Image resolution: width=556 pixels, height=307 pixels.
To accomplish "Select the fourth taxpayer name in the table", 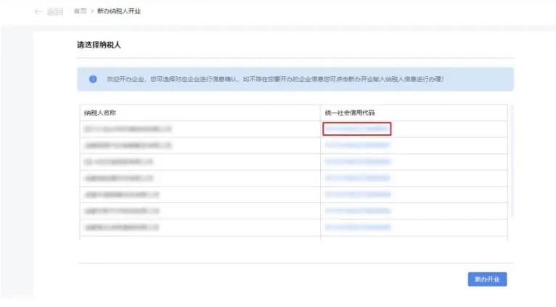I will click(x=119, y=179).
